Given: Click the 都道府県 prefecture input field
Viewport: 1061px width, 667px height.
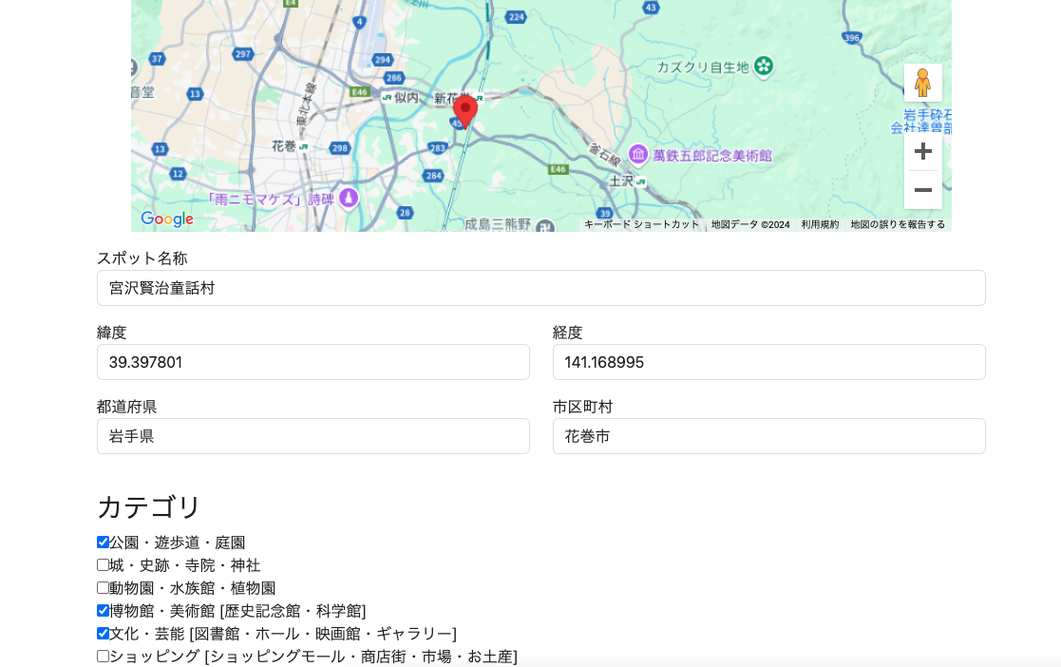Looking at the screenshot, I should pyautogui.click(x=313, y=436).
